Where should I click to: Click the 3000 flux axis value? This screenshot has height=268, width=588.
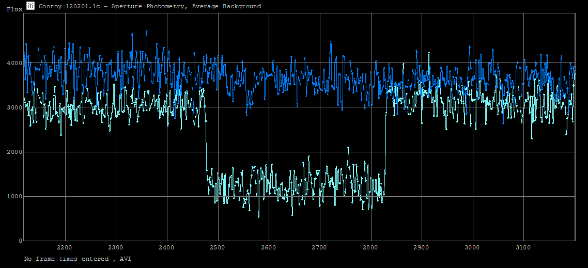point(16,107)
